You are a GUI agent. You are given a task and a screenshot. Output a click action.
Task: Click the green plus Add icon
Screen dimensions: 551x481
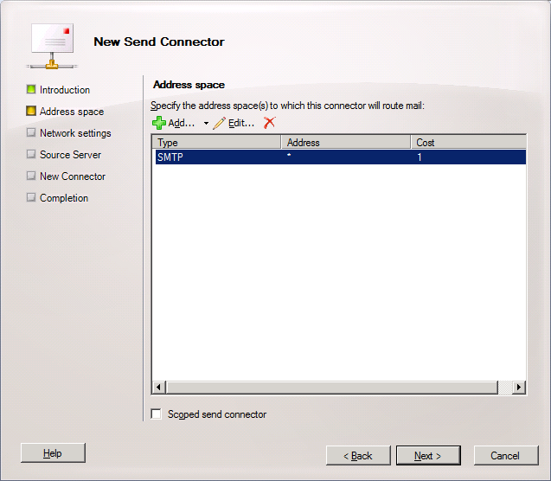pyautogui.click(x=159, y=124)
